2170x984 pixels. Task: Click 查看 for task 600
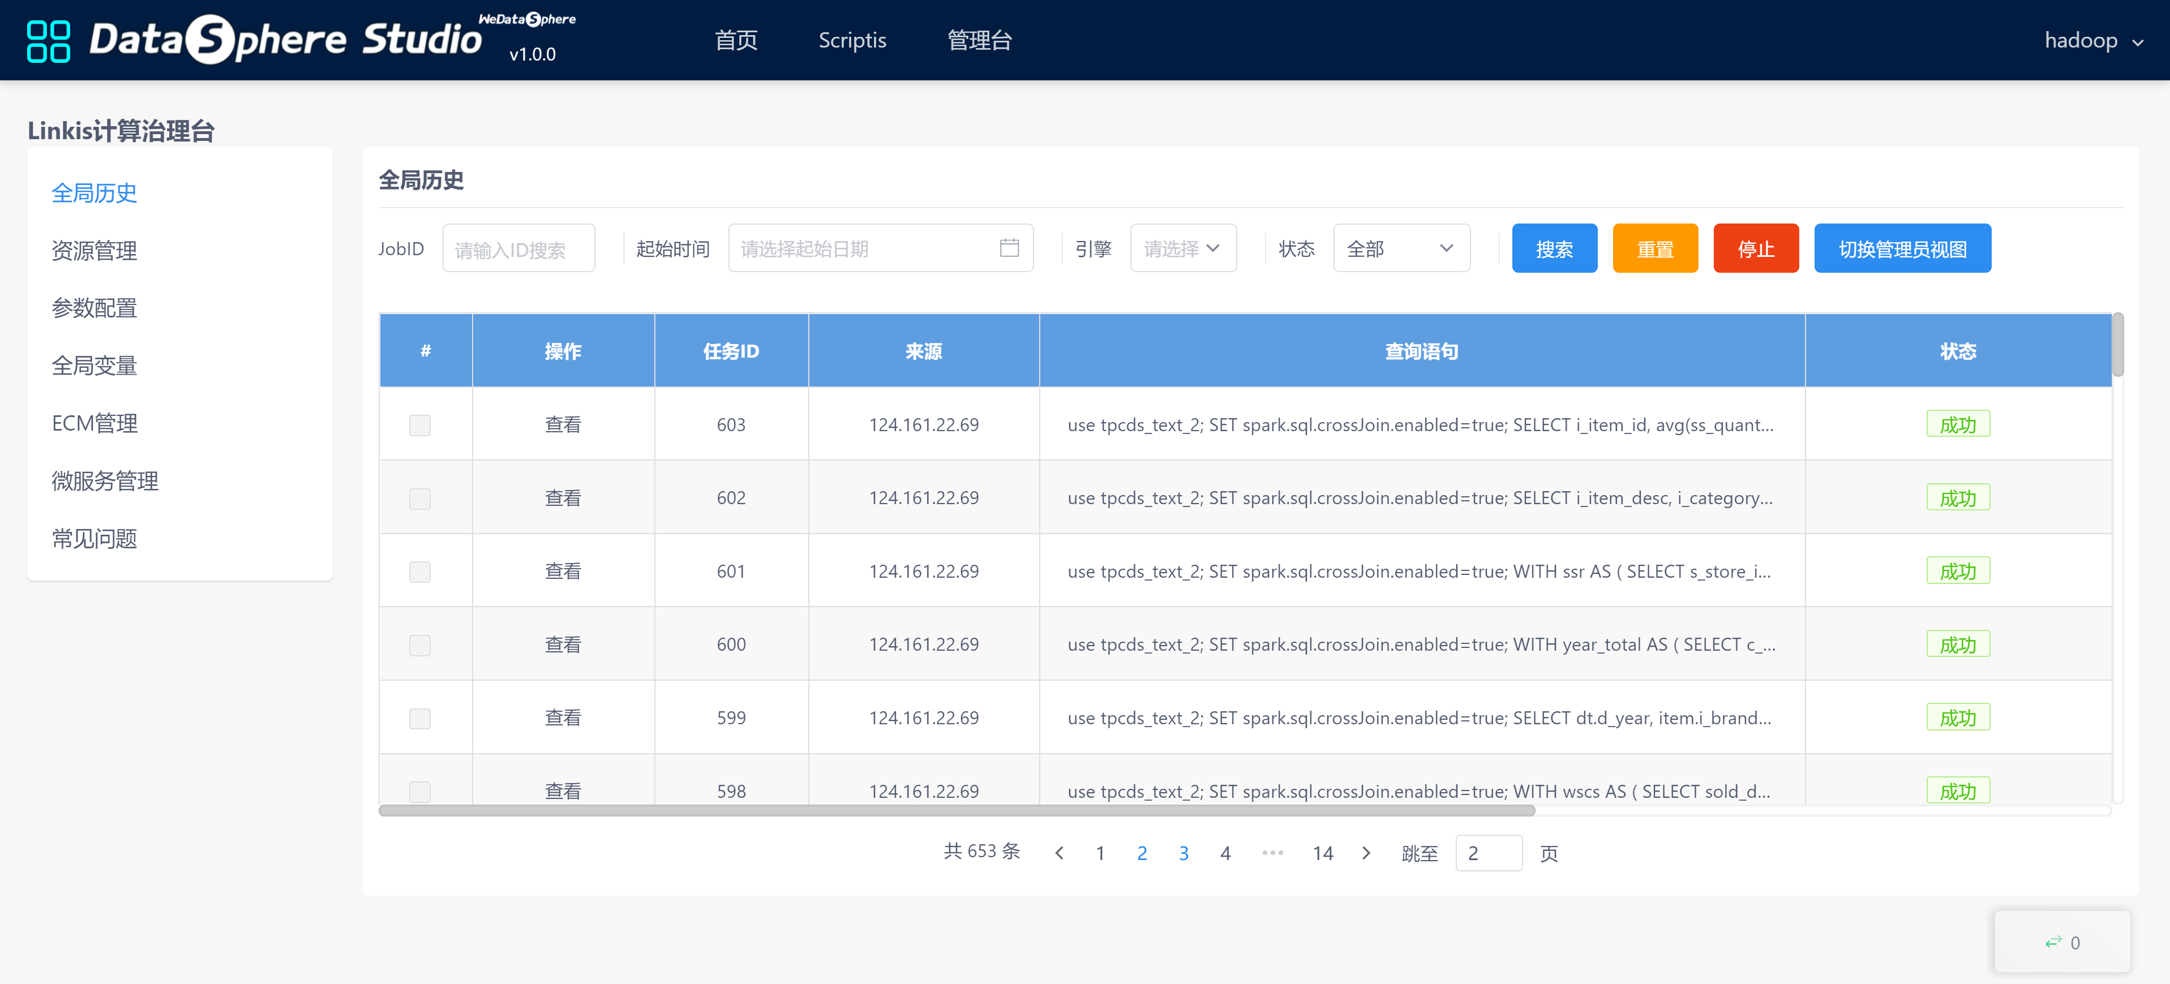click(x=563, y=644)
